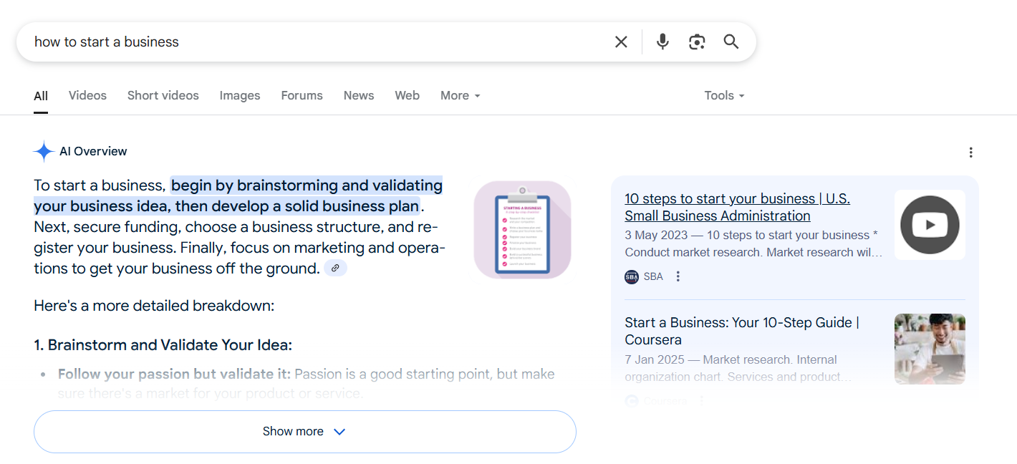Click the microphone icon for voice search
This screenshot has height=464, width=1017.
click(x=662, y=42)
